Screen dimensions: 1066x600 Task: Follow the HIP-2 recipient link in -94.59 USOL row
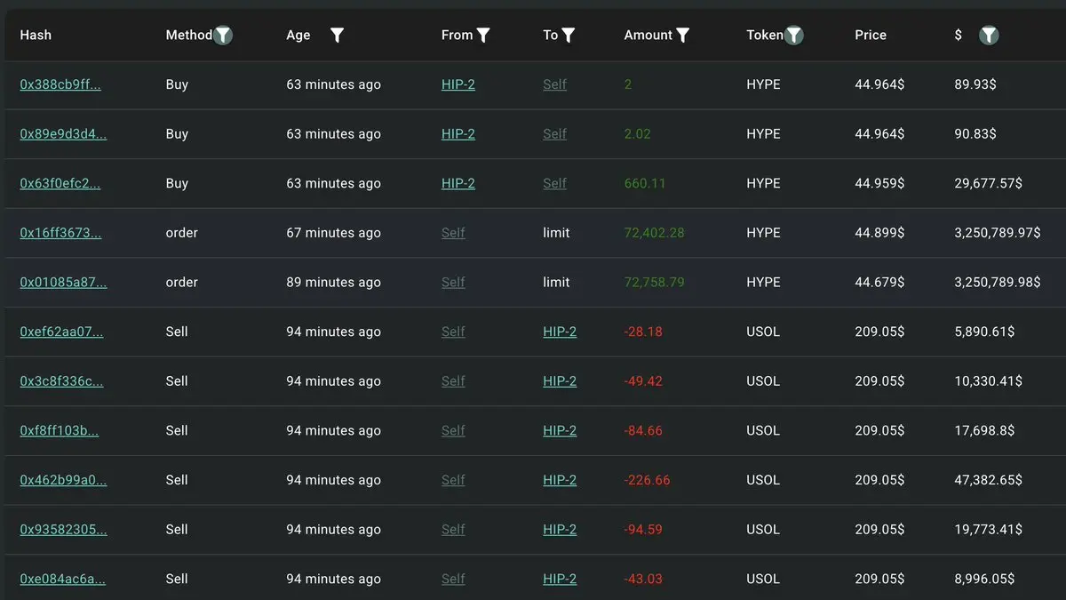pyautogui.click(x=560, y=530)
